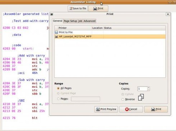Click the 'sbb b' instruction line
This screenshot has height=131, width=176.
point(37,94)
